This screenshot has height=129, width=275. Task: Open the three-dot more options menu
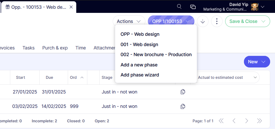[217, 21]
